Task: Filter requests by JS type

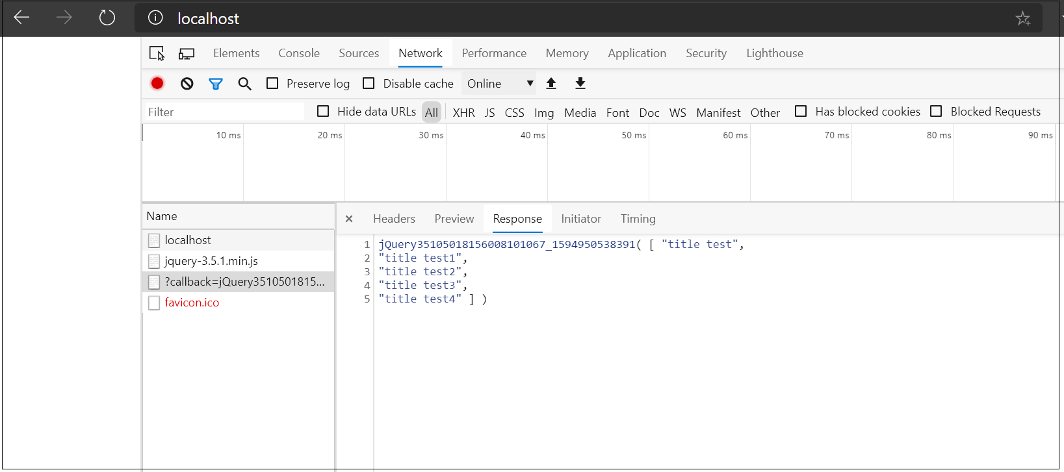Action: click(x=489, y=112)
